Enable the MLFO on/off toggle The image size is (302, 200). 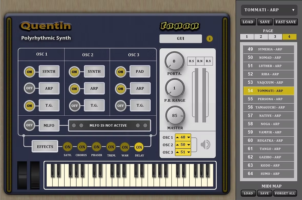[x=29, y=125]
